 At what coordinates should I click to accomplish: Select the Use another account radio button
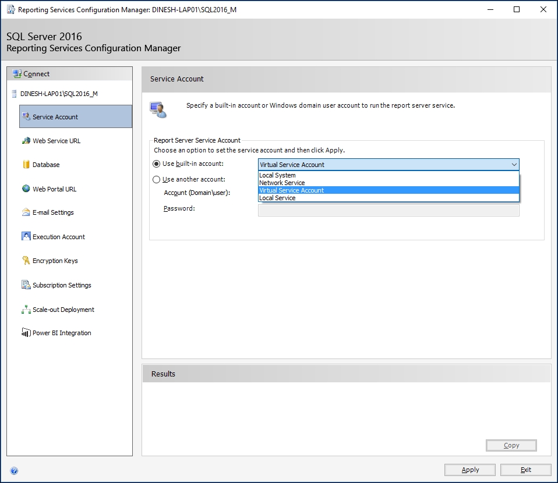[x=156, y=180]
